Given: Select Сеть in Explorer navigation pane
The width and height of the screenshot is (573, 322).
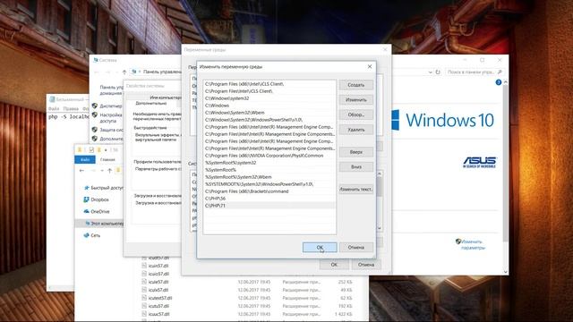Looking at the screenshot, I should coord(91,235).
